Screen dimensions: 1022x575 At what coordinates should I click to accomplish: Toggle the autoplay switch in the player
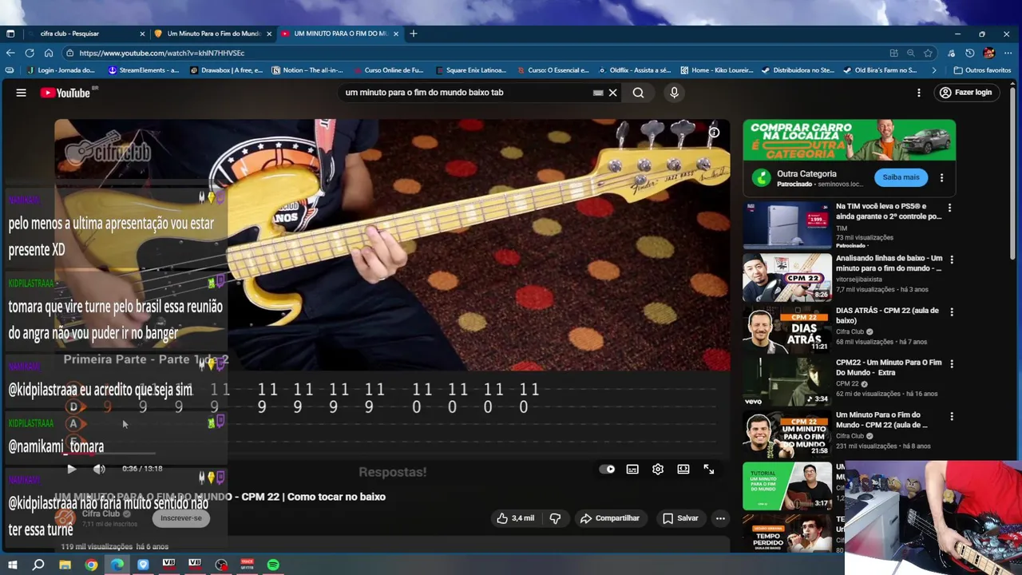(608, 470)
